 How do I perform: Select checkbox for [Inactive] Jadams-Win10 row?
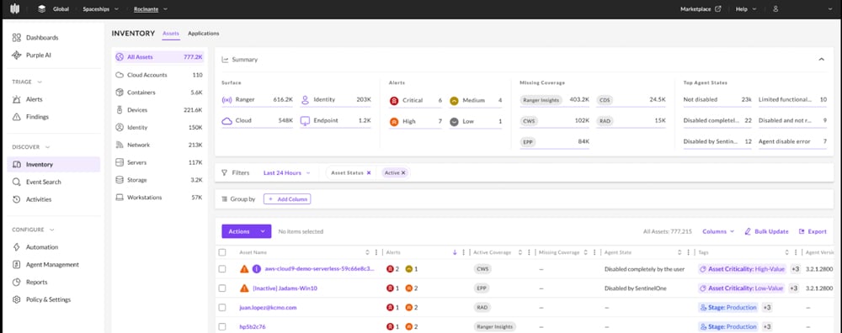[x=222, y=288]
